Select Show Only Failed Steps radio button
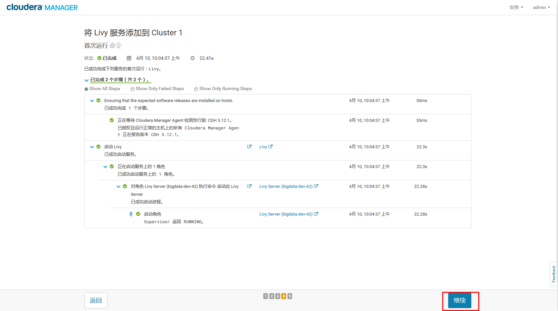The height and width of the screenshot is (311, 558). pyautogui.click(x=133, y=89)
